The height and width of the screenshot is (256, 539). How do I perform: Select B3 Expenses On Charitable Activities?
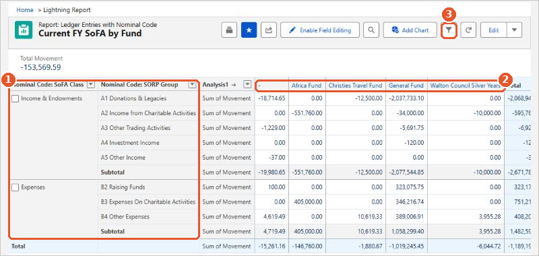click(148, 201)
